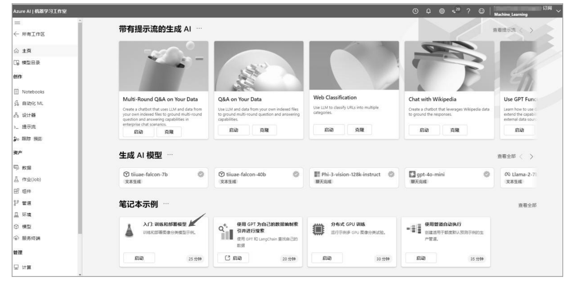Show previous AI models with left chevron

(521, 157)
